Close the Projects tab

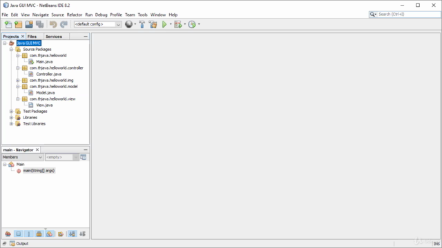tap(23, 37)
